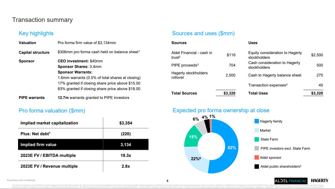This screenshot has width=335, height=189.
Task: Click 'Equity consideration to Hagerty stockholders' label
Action: (275, 55)
